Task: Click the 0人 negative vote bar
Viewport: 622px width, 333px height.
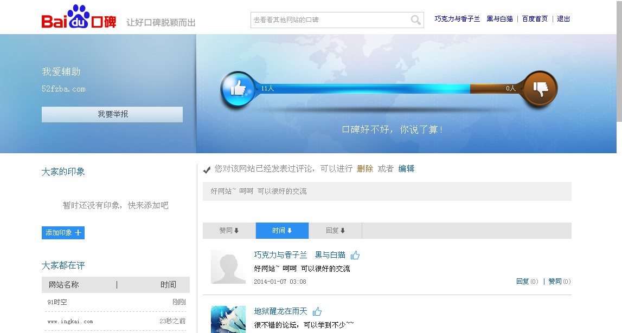Action: [x=497, y=89]
